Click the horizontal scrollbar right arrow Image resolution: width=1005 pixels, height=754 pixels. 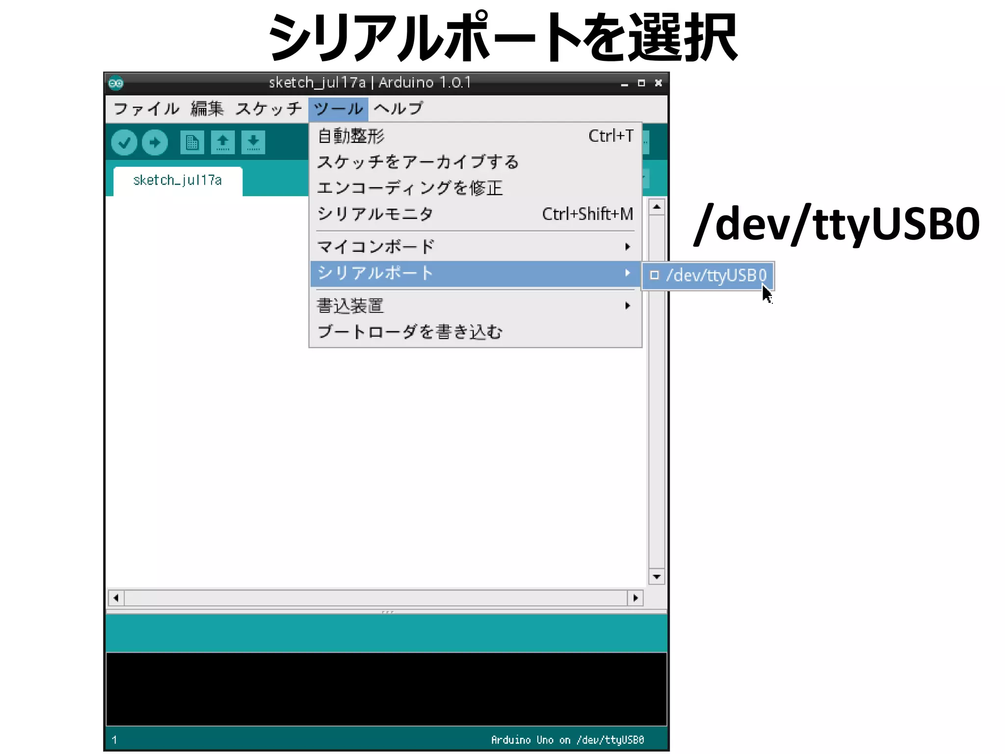635,598
